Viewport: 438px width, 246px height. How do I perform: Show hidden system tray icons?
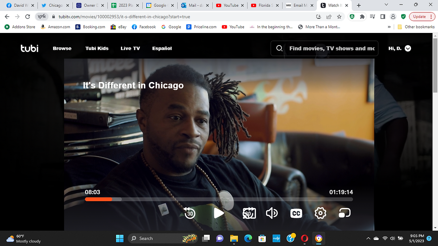point(368,238)
